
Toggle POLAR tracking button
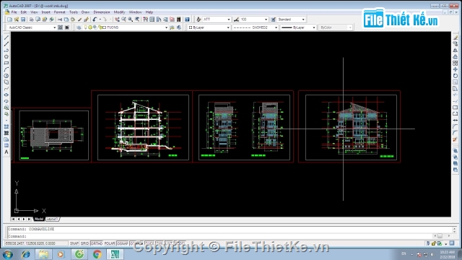click(x=110, y=243)
